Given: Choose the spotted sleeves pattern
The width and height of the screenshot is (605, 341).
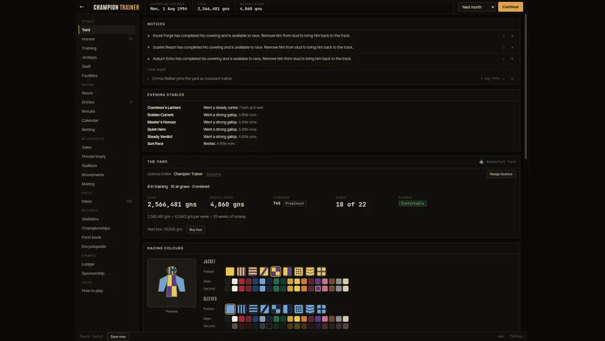Looking at the screenshot, I should (299, 309).
